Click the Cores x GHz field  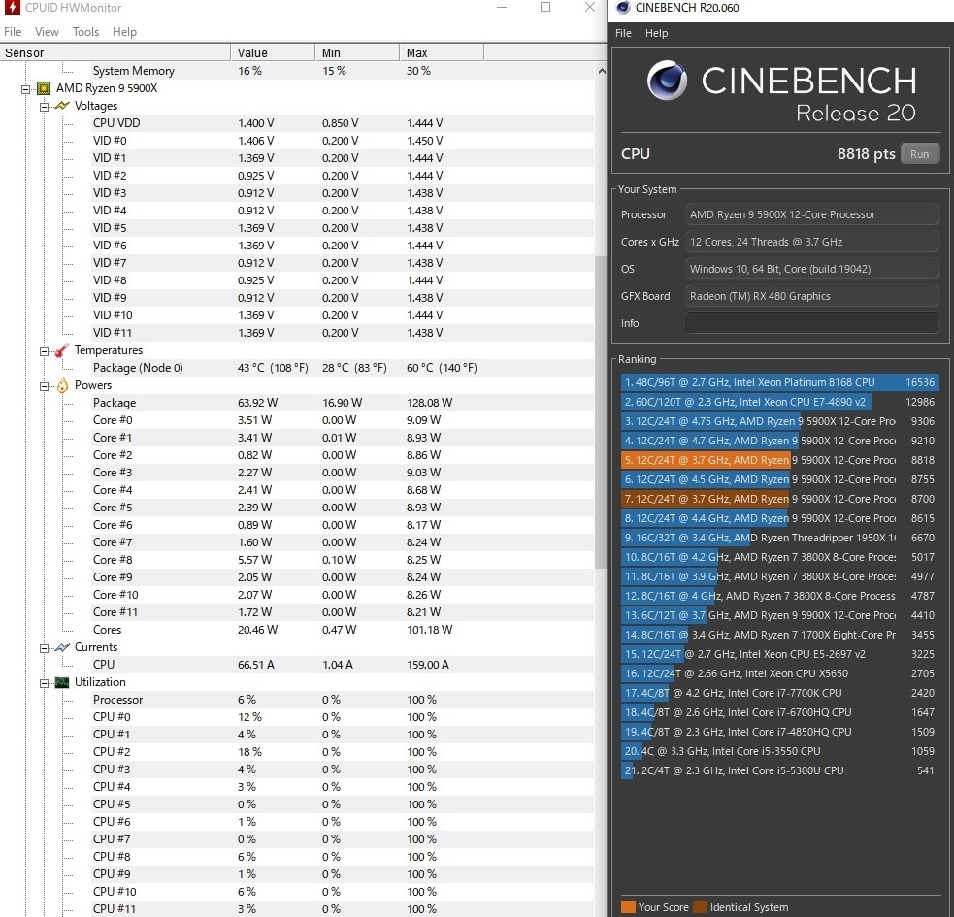pyautogui.click(x=811, y=242)
